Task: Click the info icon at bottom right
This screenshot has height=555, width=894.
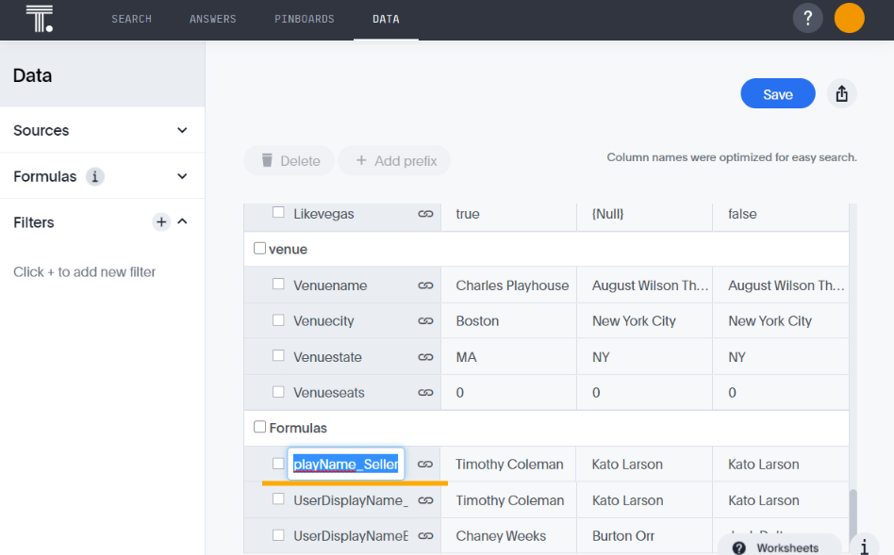Action: (864, 545)
